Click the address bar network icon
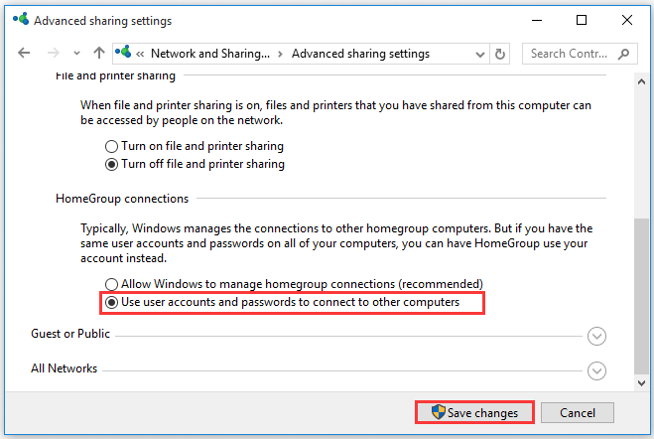This screenshot has width=654, height=439. (x=123, y=53)
